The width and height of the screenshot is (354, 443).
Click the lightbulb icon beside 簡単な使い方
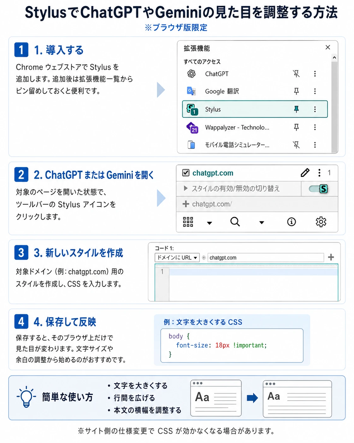27,397
